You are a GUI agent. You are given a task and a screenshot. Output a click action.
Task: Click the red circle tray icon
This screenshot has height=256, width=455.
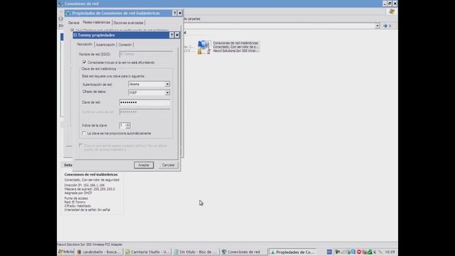pyautogui.click(x=359, y=252)
